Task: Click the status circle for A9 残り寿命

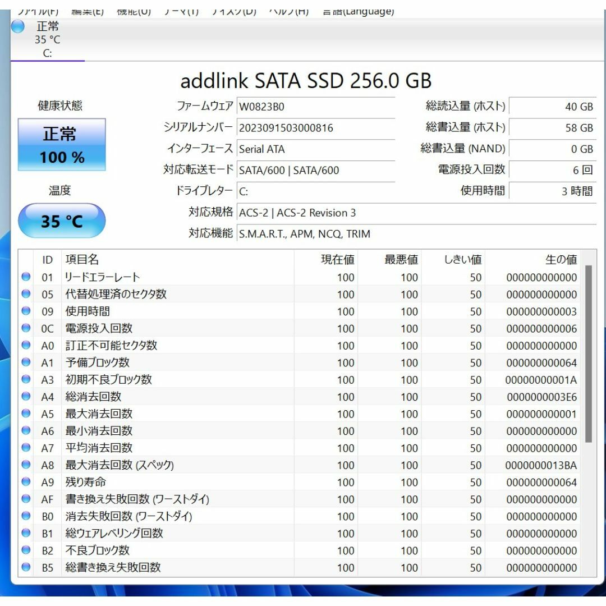Action: click(26, 481)
